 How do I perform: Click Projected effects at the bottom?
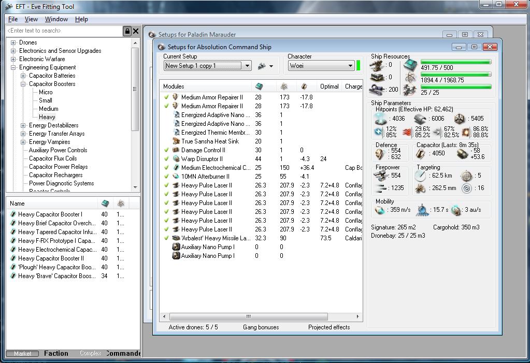(x=328, y=327)
